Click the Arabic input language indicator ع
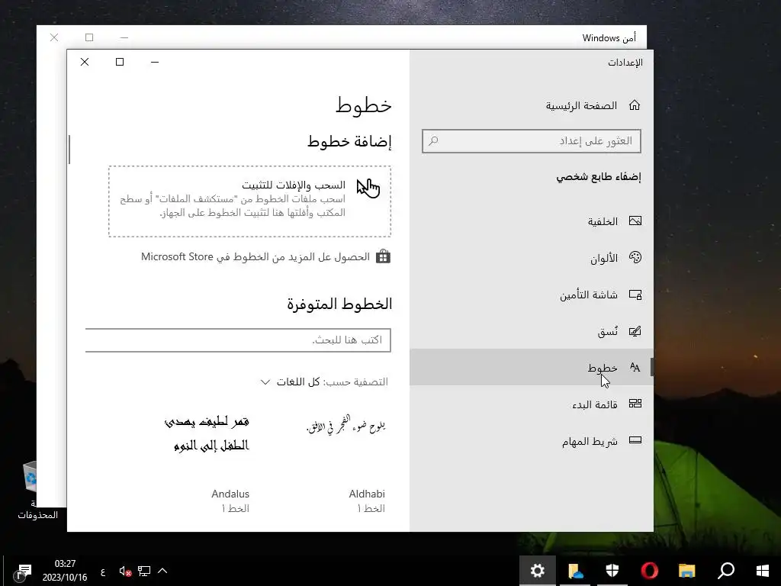The width and height of the screenshot is (781, 586). pos(103,572)
